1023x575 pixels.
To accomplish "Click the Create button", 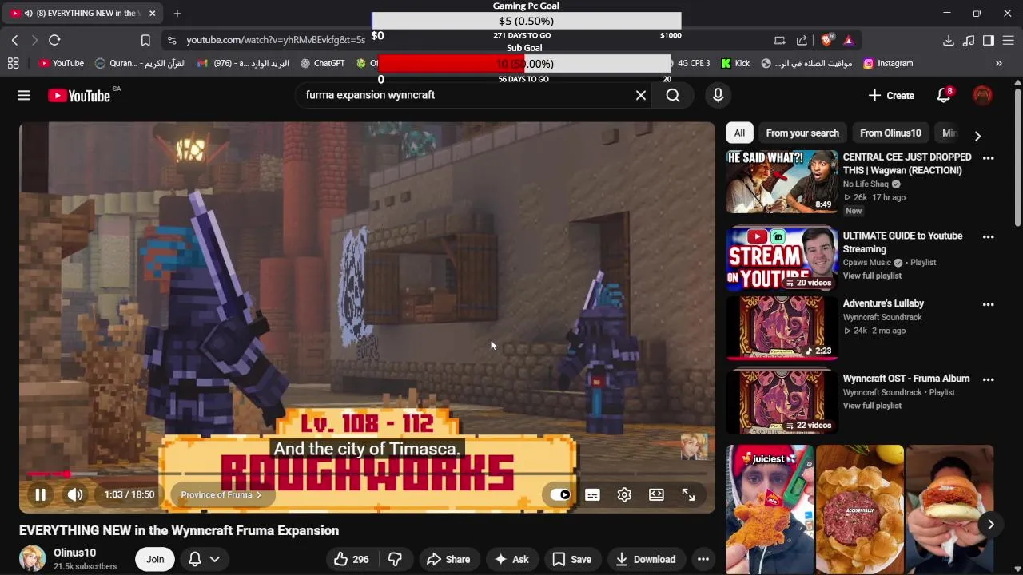I will point(891,96).
